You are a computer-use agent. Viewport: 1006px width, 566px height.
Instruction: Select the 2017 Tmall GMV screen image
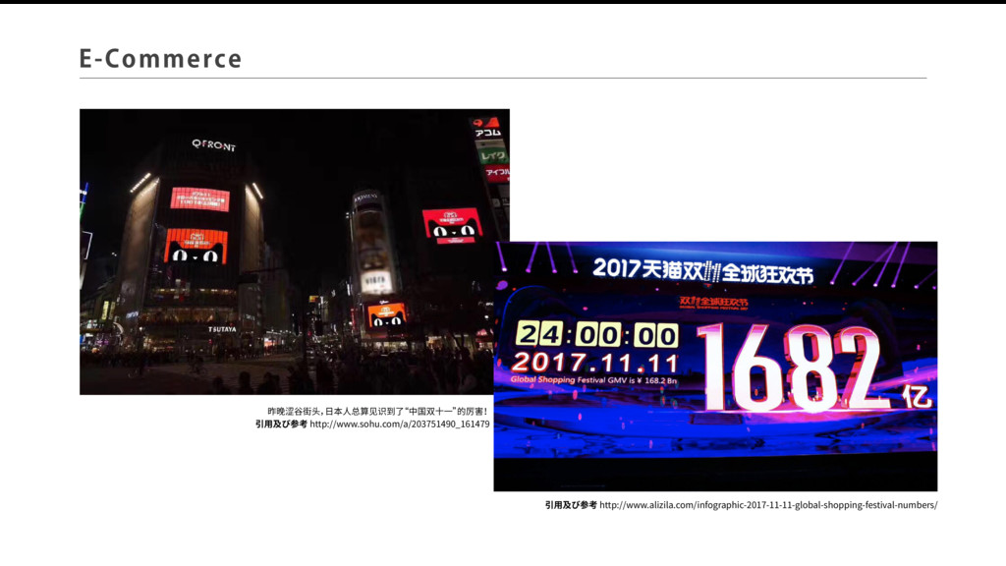click(x=715, y=367)
